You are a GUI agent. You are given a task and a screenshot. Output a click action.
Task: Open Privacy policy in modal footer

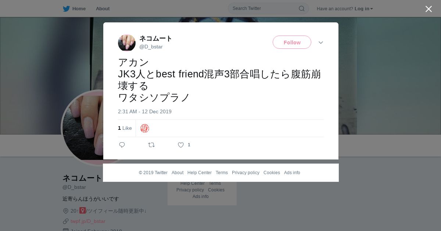tap(245, 173)
